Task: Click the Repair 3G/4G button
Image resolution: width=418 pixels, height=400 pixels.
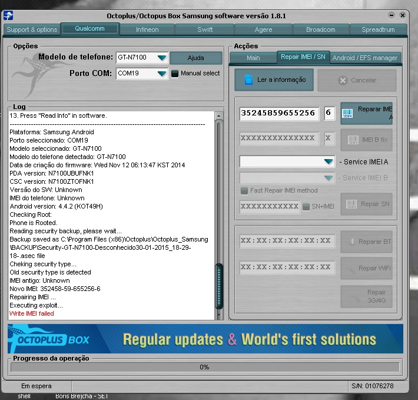Action: tap(366, 296)
